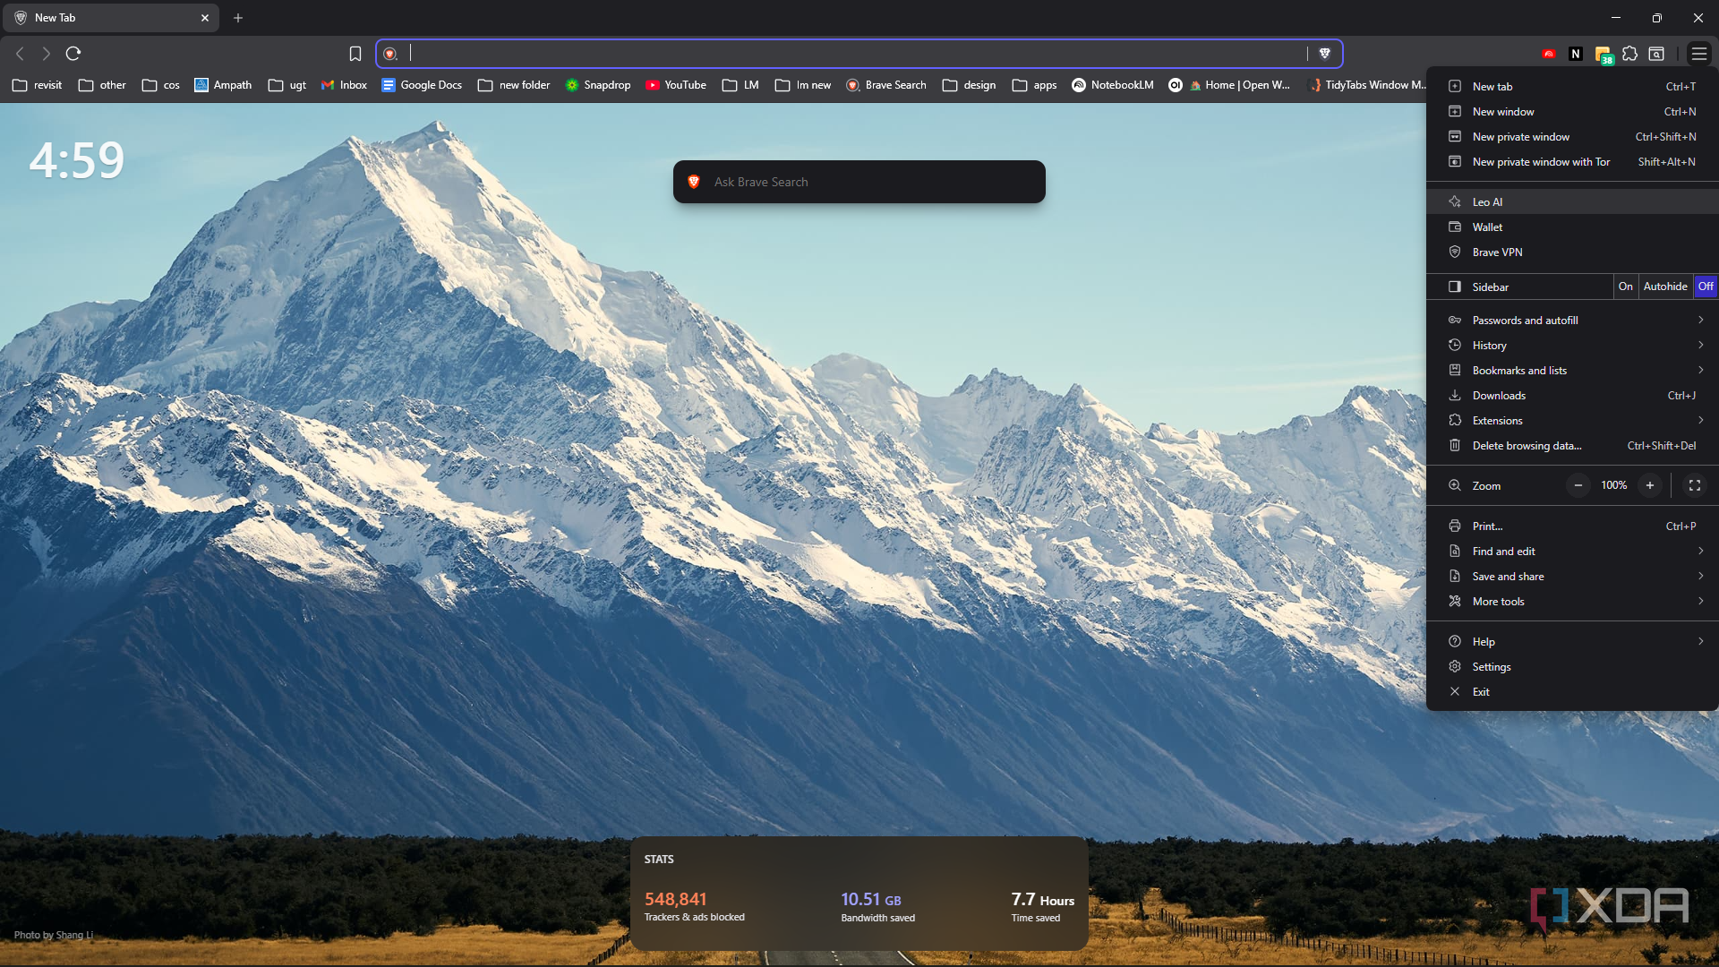Screen dimensions: 1719x967
Task: Enter fullscreen via zoom row icon
Action: pyautogui.click(x=1695, y=485)
